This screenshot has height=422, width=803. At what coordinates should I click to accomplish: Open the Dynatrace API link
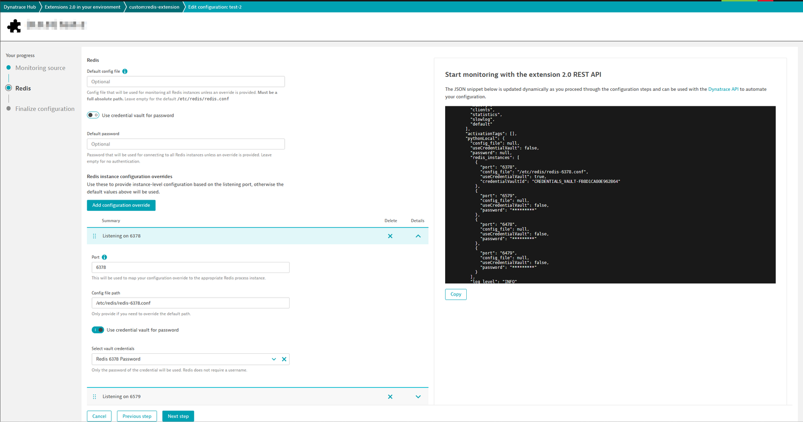pyautogui.click(x=723, y=89)
